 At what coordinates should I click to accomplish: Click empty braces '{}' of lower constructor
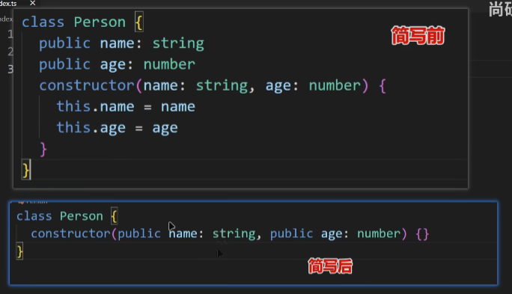[422, 234]
